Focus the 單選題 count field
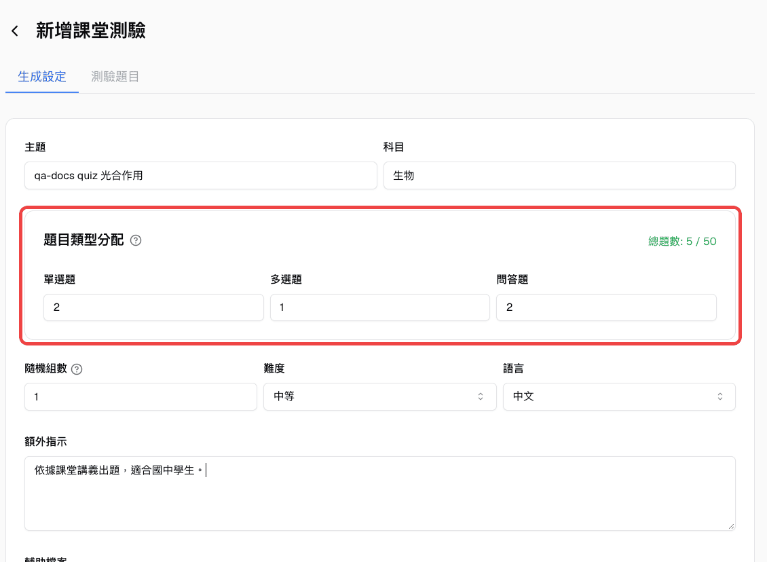 tap(153, 307)
